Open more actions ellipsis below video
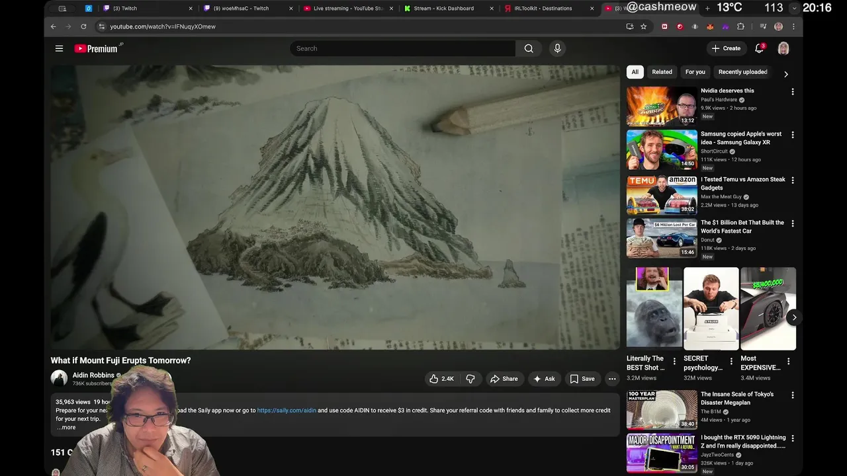 coord(612,379)
